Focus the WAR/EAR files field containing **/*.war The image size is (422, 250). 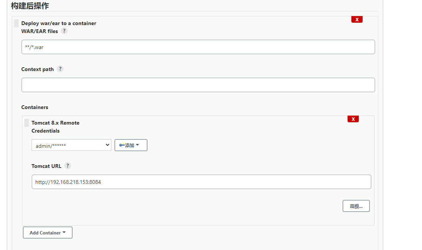(x=198, y=47)
